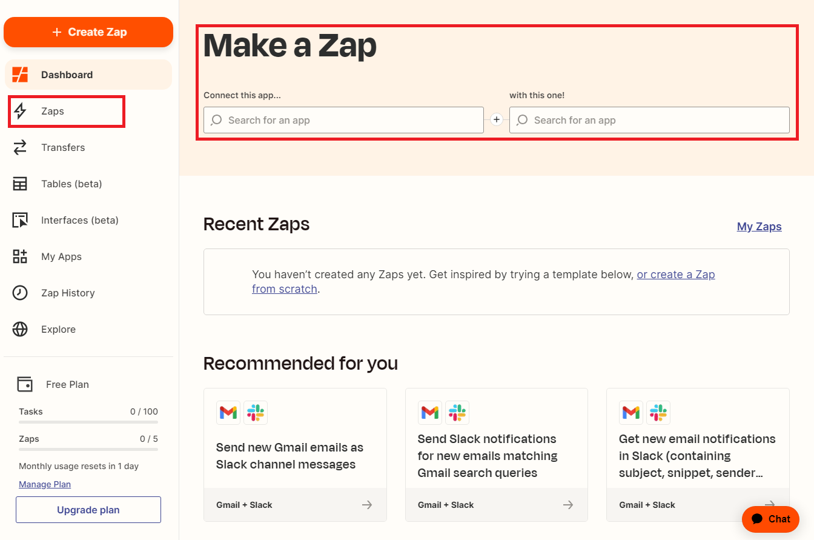
Task: Select the Tasks usage progress bar
Action: click(x=88, y=422)
